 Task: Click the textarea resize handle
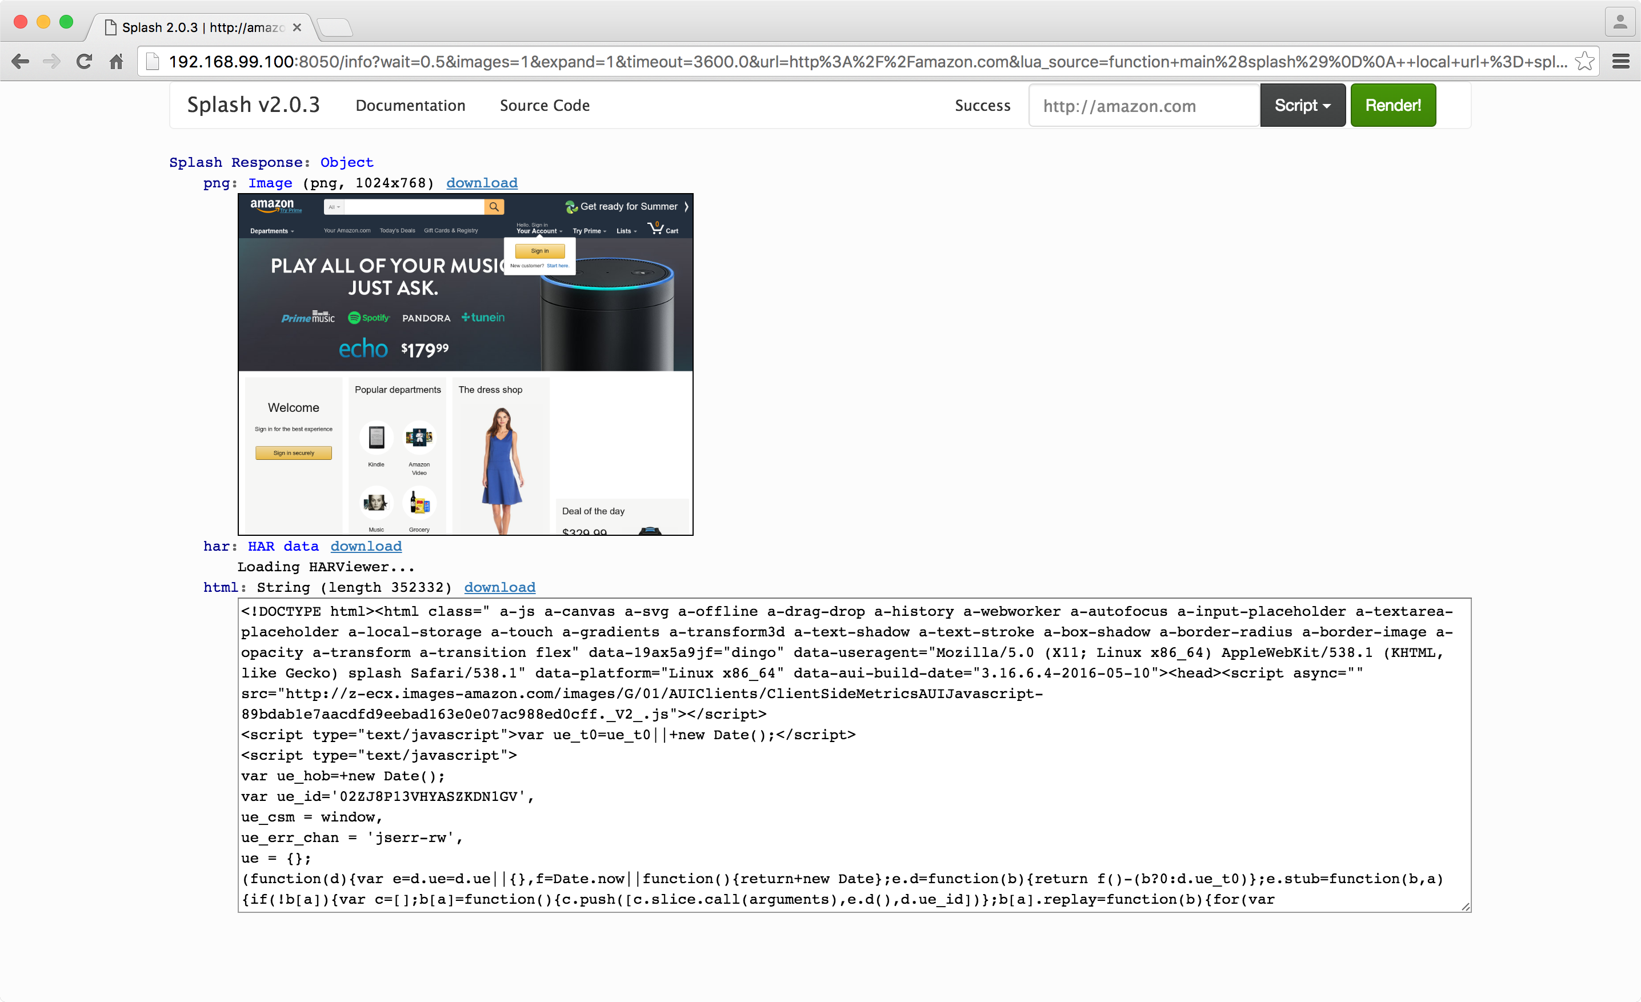(x=1465, y=906)
